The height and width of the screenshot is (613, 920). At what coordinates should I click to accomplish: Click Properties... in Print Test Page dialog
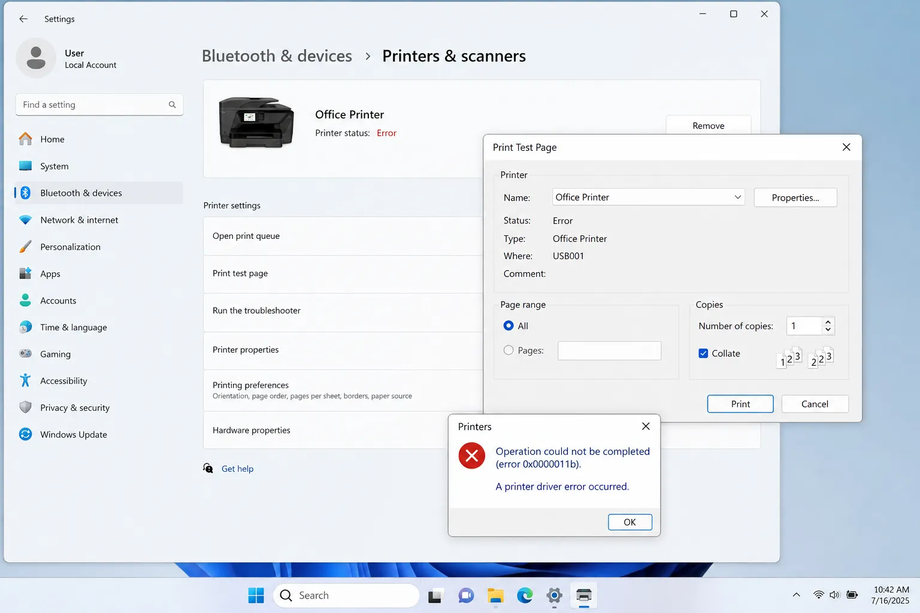(795, 198)
